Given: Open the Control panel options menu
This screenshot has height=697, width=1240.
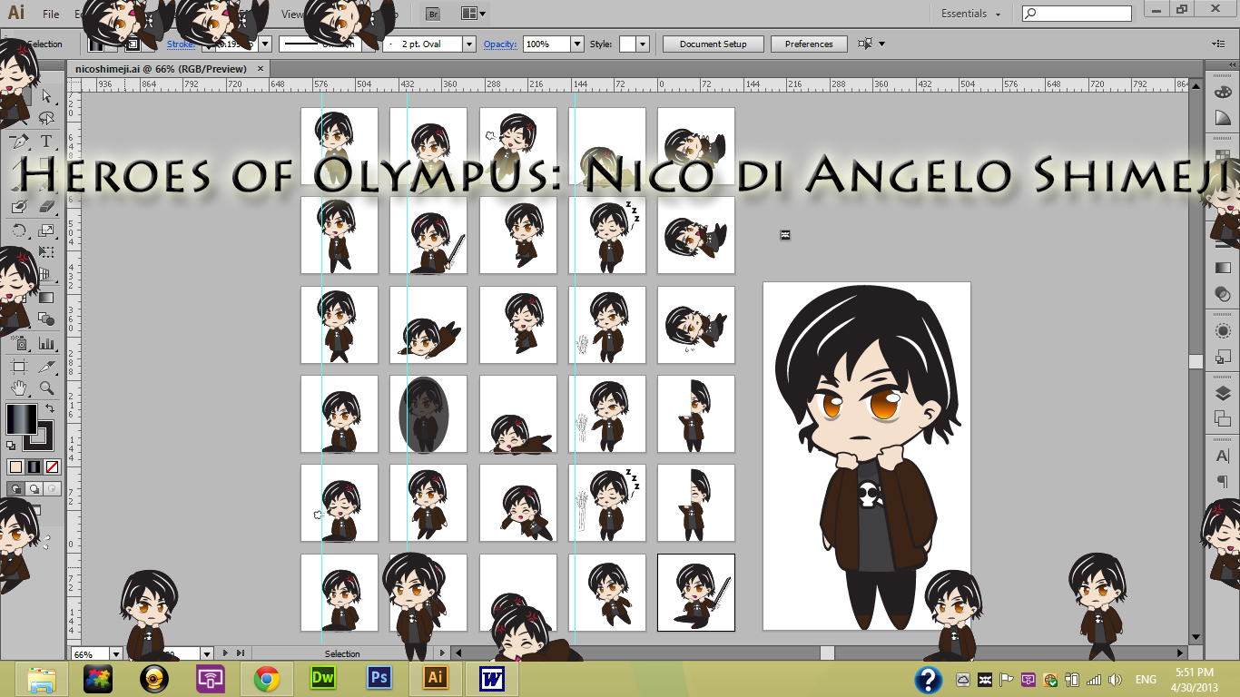Looking at the screenshot, I should [1218, 44].
